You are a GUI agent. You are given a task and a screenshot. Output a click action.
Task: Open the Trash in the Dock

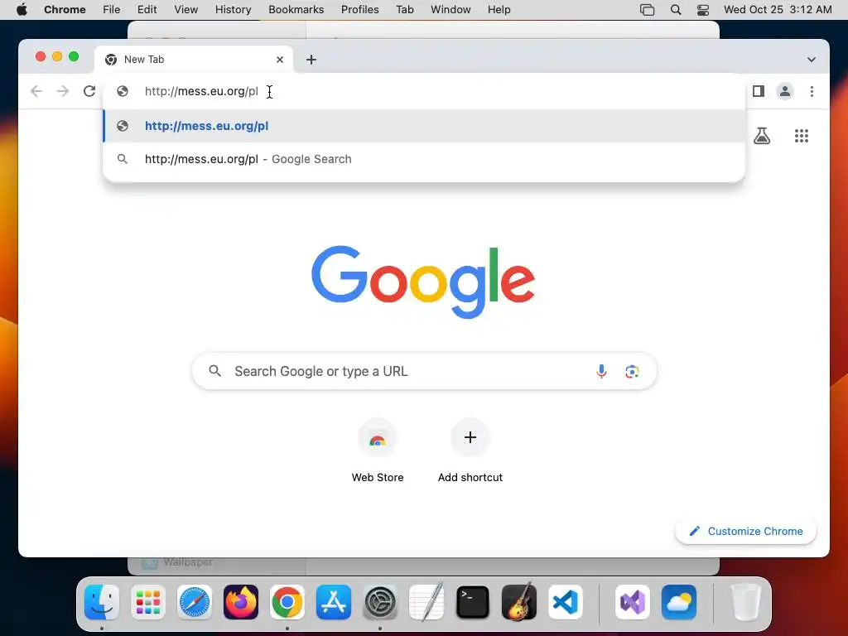[x=746, y=602]
